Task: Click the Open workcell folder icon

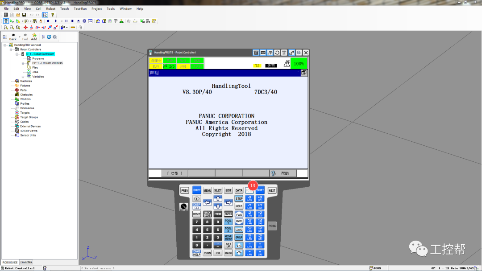Action: pyautogui.click(x=18, y=15)
